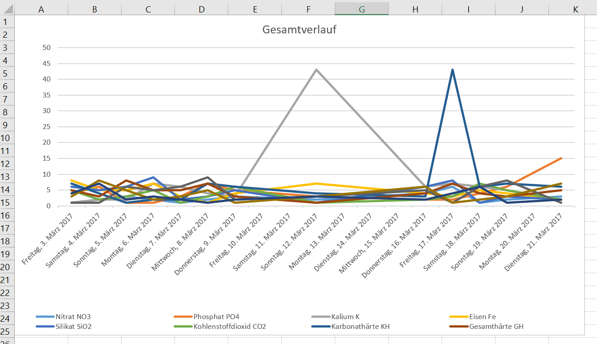
Task: Click the Kohlenstoffdioxid CO2 legend entry
Action: (x=219, y=326)
